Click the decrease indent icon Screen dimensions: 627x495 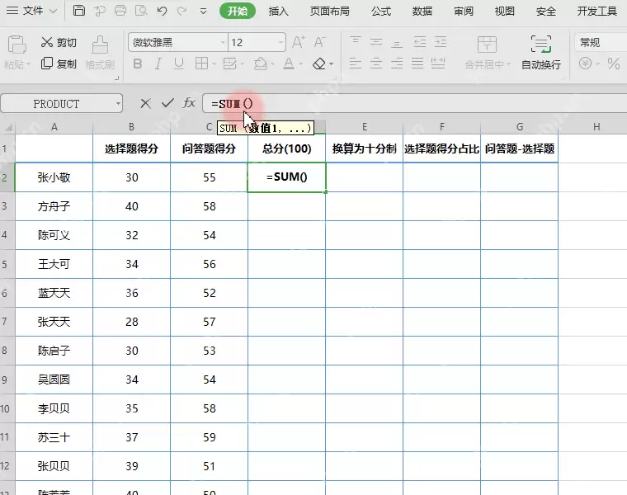point(420,41)
